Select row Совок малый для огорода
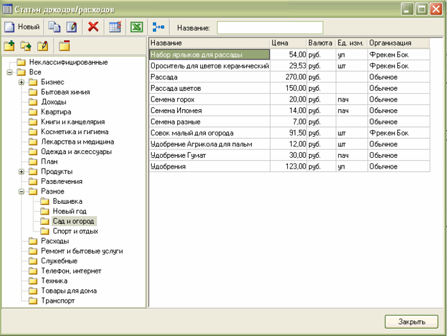Screen dimensions: 447x336 click(x=289, y=133)
